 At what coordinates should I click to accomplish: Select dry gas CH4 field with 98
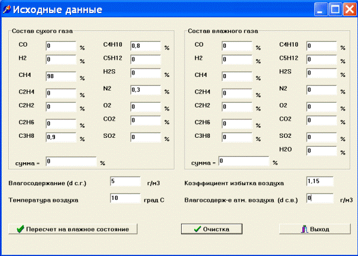tap(61, 76)
